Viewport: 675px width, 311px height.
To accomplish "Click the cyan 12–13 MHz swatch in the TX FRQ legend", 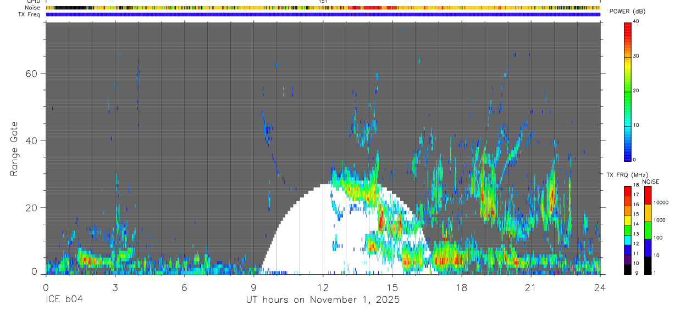I will pos(628,240).
